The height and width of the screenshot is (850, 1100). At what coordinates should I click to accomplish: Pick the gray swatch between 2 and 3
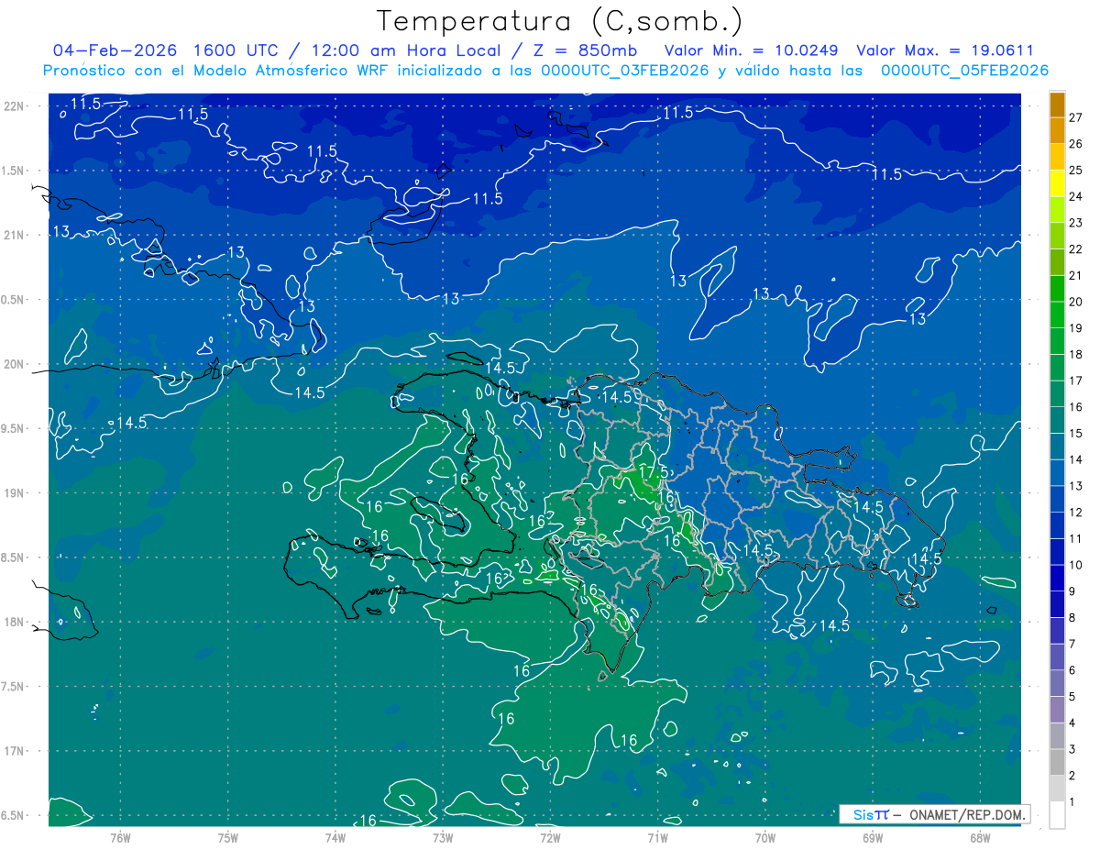pos(1057,763)
